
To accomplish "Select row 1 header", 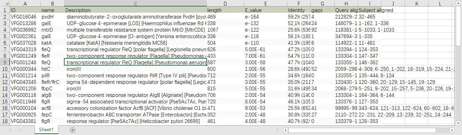I will click(5, 10).
